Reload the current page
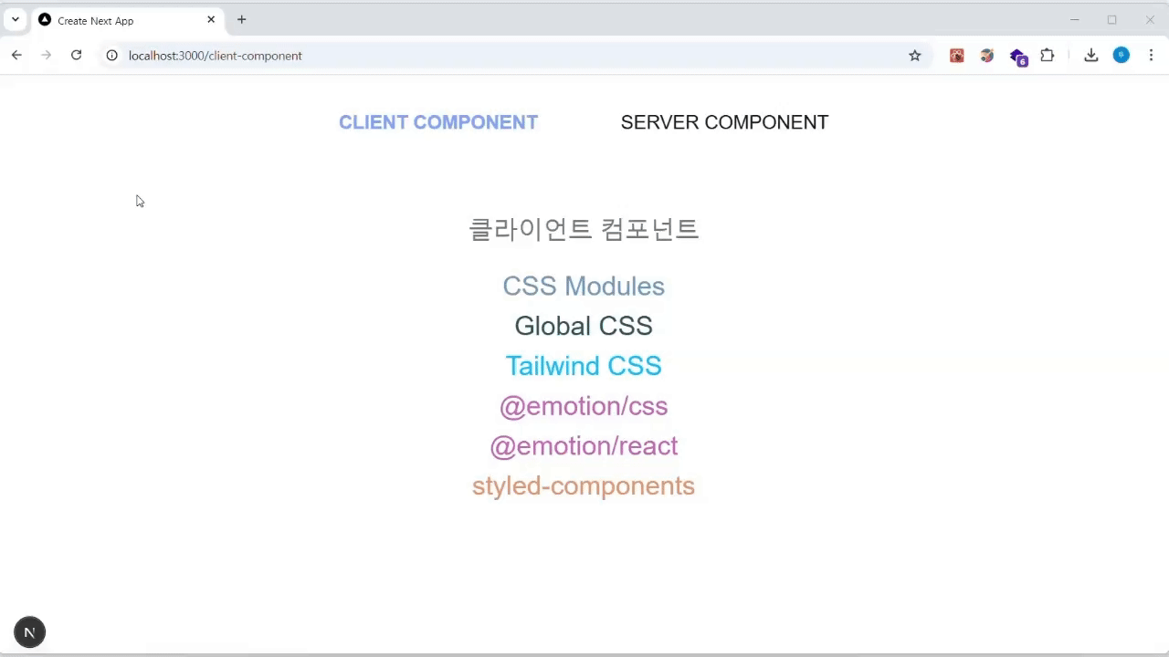This screenshot has width=1169, height=657. pos(77,56)
